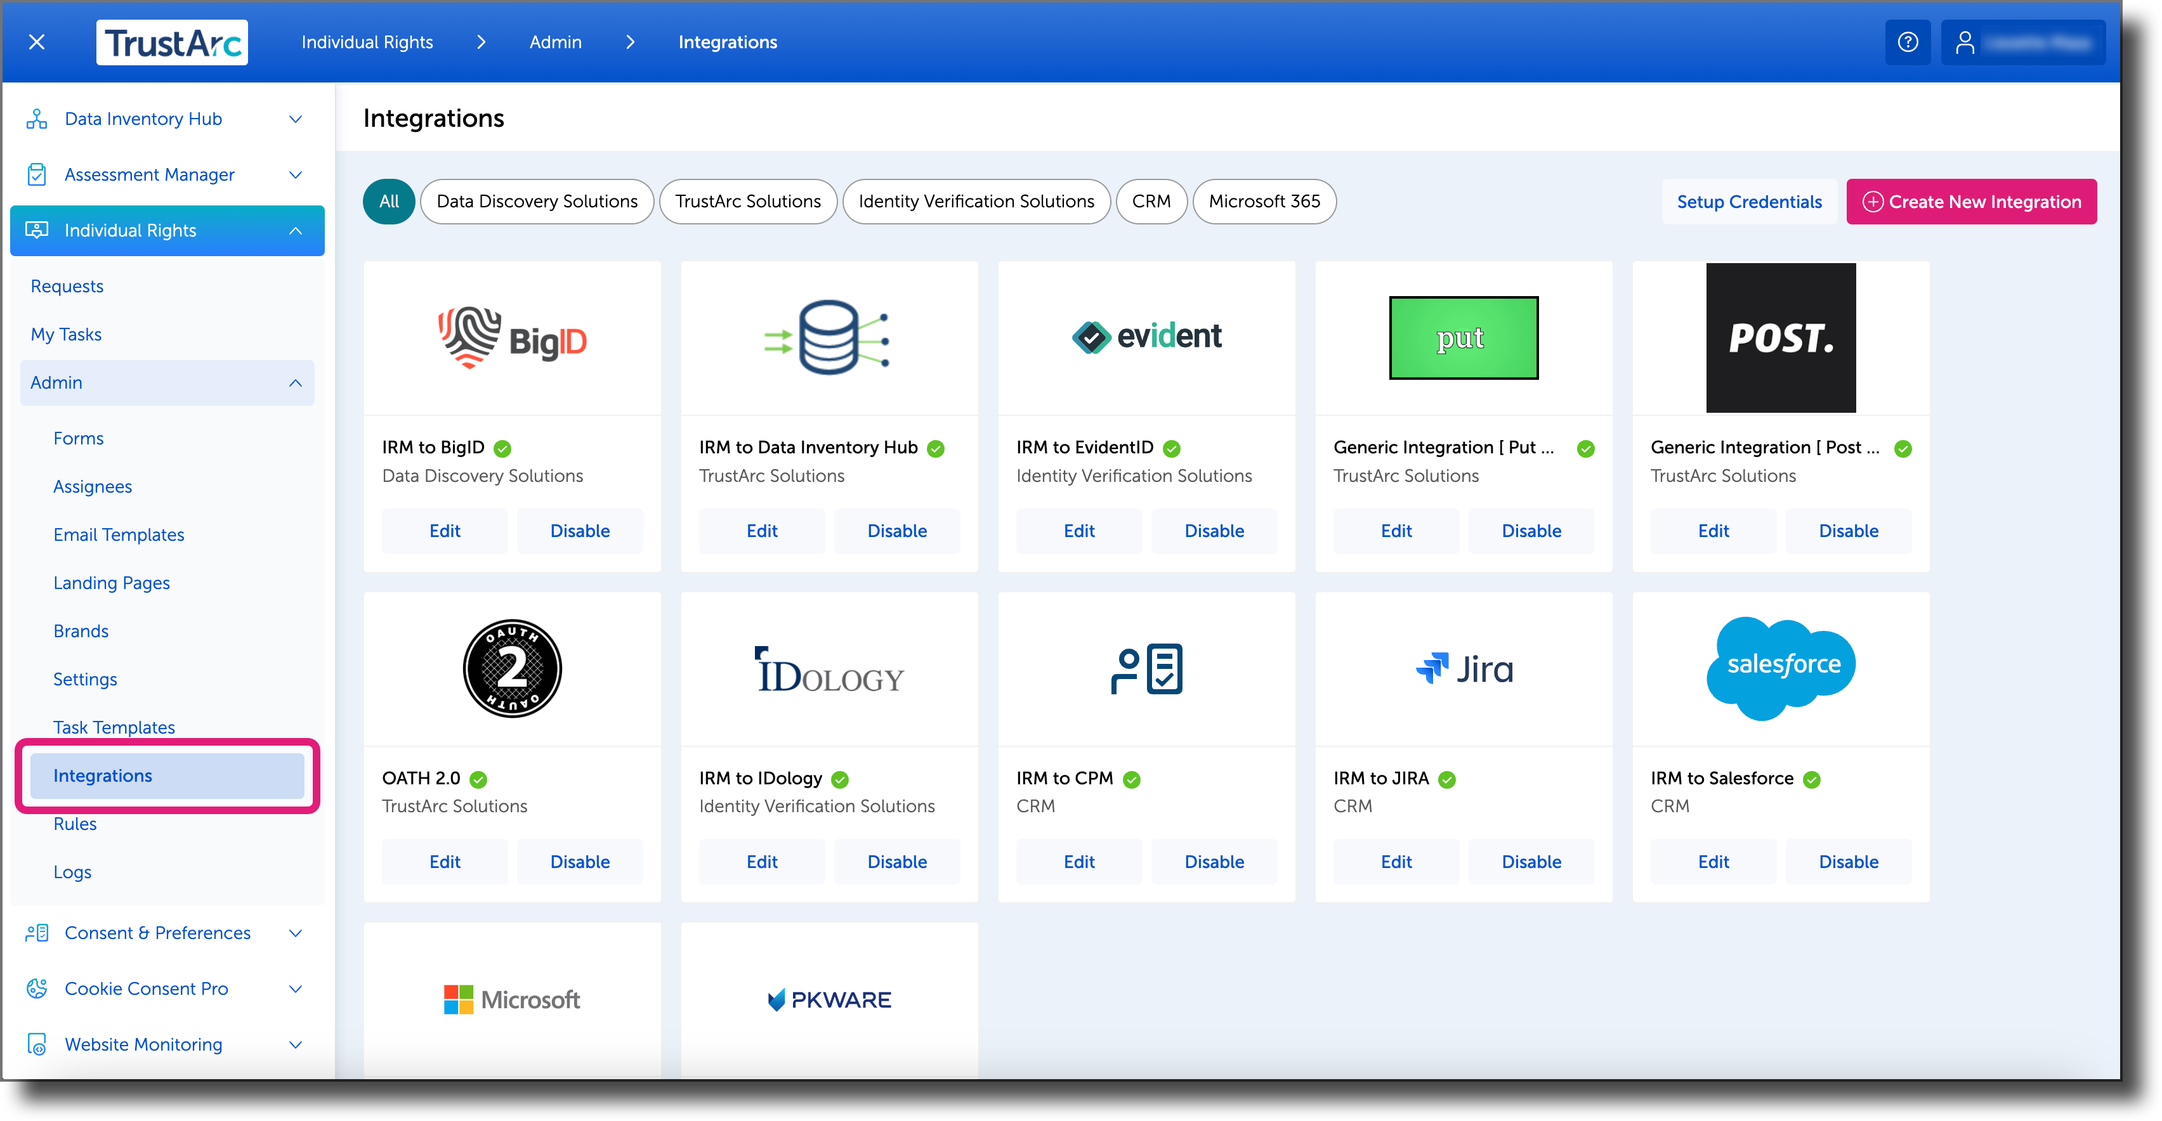Open Email Templates under Admin
The width and height of the screenshot is (2162, 1121).
click(119, 535)
